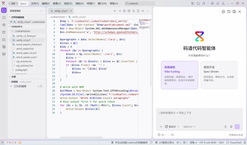Switch to IDE mode
The height and width of the screenshot is (145, 247).
[x=13, y=4]
